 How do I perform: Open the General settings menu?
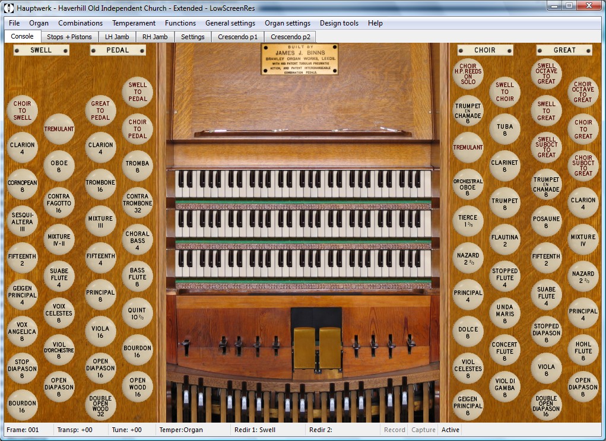tap(230, 23)
